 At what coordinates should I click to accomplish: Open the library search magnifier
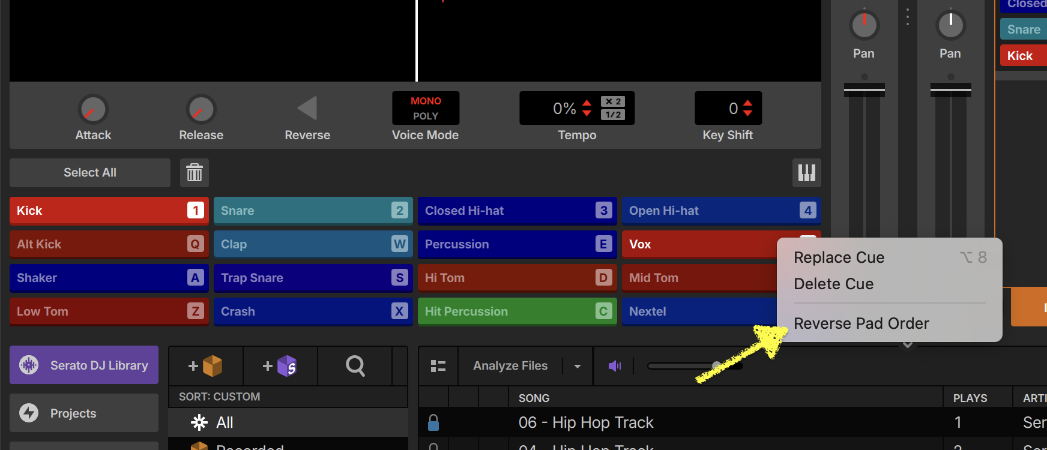point(355,365)
